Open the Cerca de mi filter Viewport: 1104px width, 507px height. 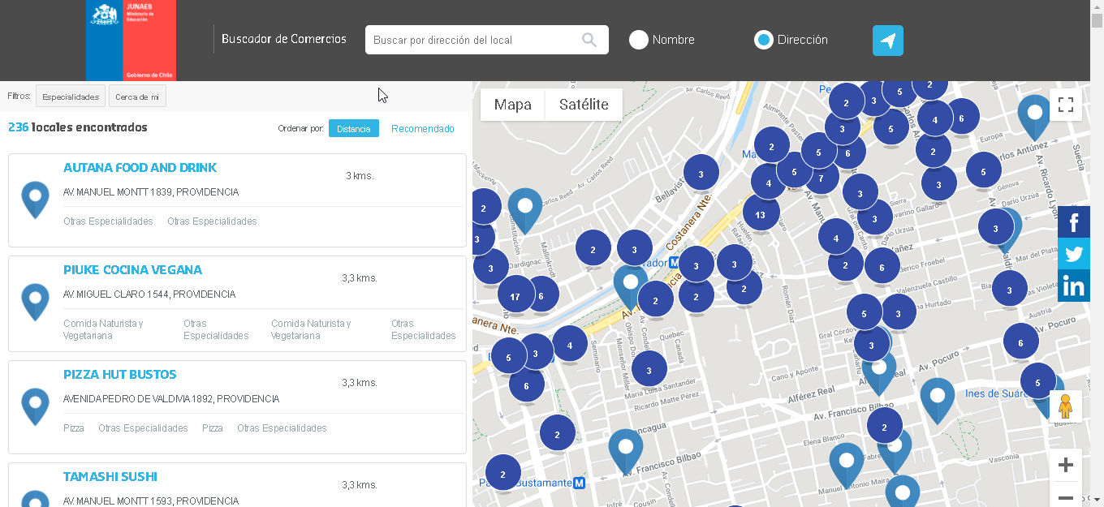(x=137, y=97)
